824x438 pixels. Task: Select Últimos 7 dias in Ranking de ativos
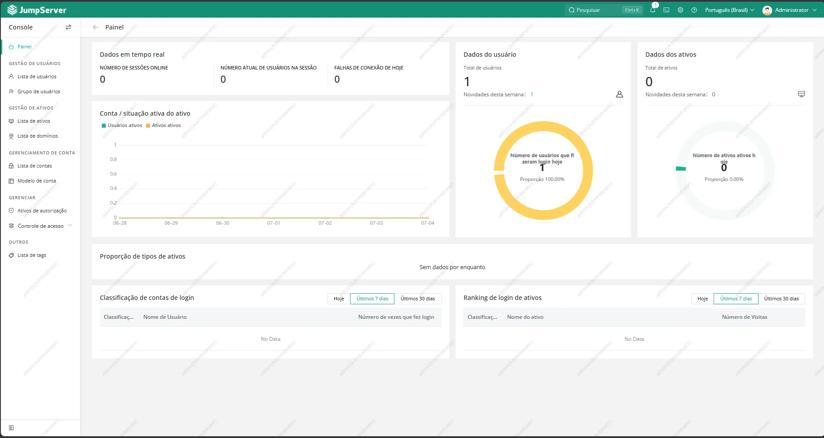[x=736, y=299]
